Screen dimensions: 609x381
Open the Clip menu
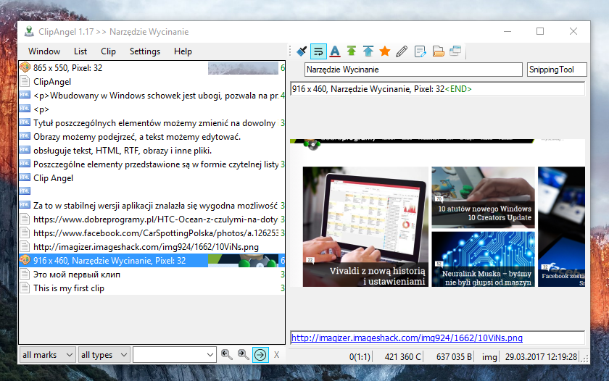click(x=108, y=51)
